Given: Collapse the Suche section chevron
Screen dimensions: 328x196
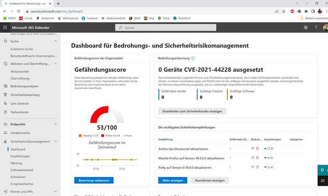Looking at the screenshot, I should pyautogui.click(x=55, y=41).
